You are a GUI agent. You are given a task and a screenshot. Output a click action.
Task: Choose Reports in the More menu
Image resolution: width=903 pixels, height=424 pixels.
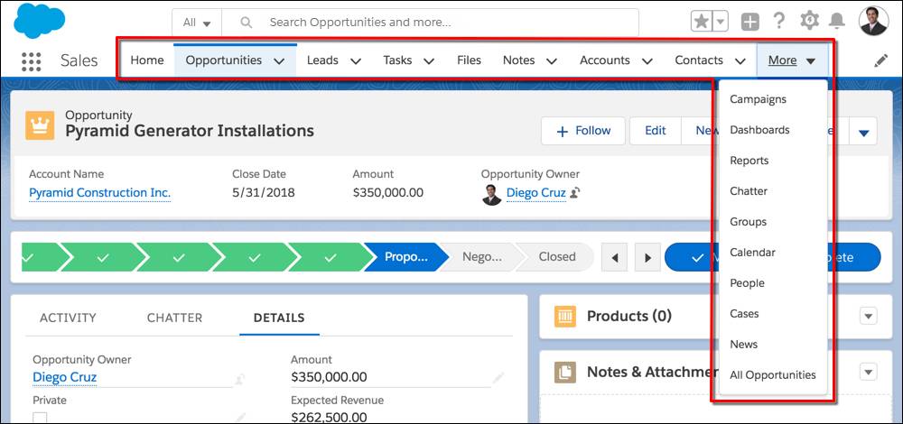[x=749, y=161]
